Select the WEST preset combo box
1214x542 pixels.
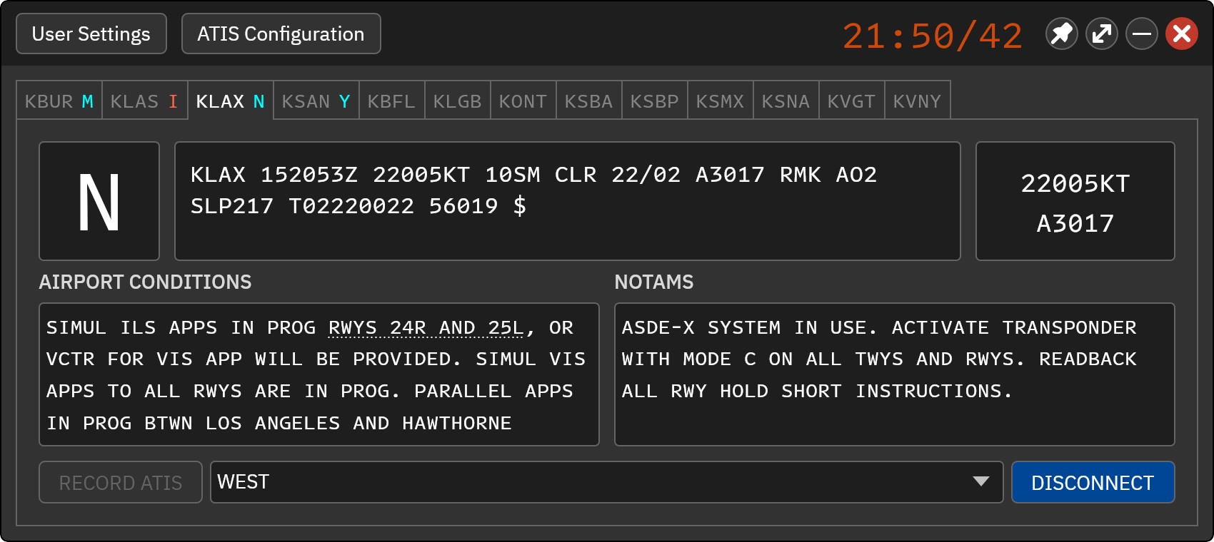[606, 482]
